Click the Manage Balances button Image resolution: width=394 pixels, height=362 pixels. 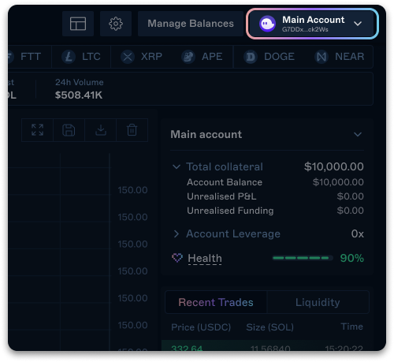coord(191,24)
